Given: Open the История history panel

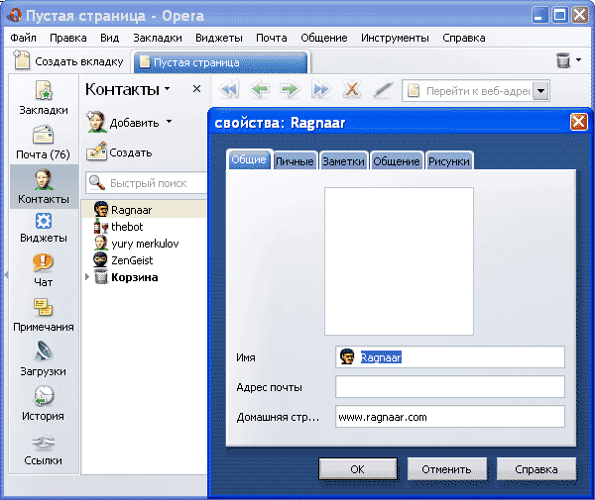Looking at the screenshot, I should pyautogui.click(x=43, y=404).
